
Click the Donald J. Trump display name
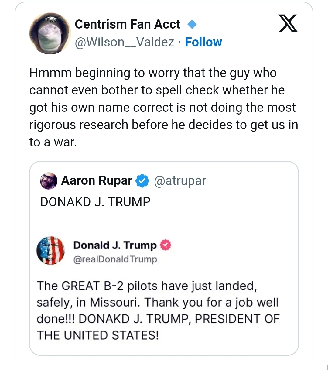(x=115, y=245)
